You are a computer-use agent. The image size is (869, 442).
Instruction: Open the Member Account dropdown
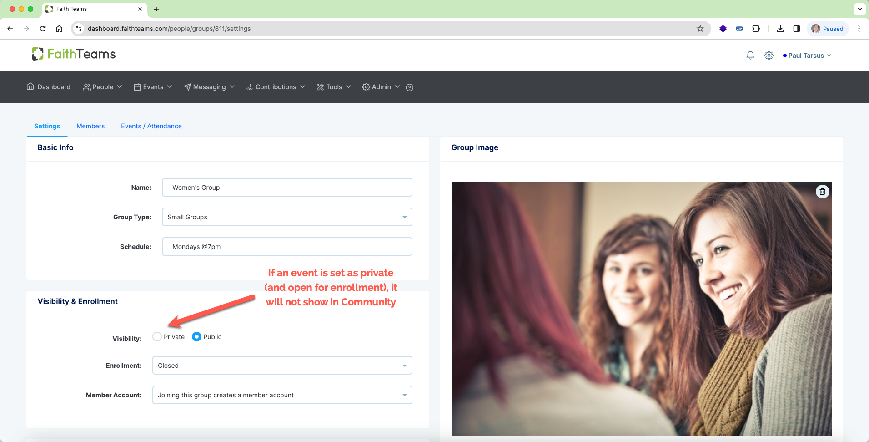[282, 395]
